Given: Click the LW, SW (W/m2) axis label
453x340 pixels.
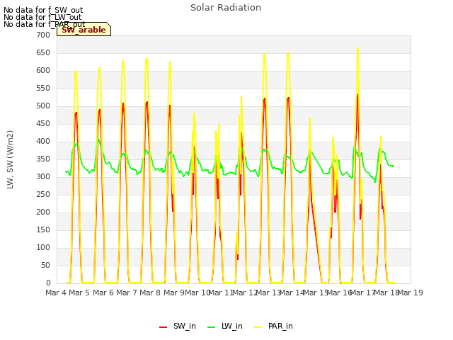Looking at the screenshot, I should point(11,159).
